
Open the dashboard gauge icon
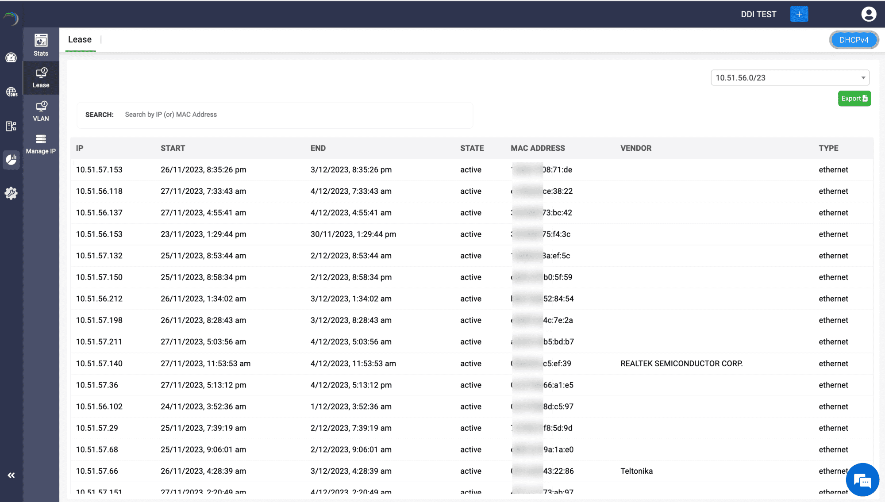tap(11, 57)
